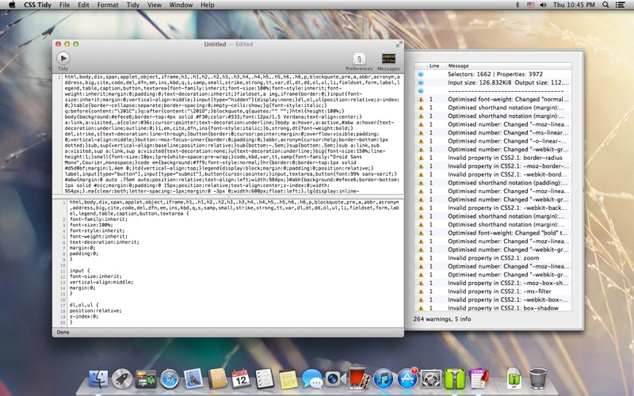Select "Invalid property in CSS2.1: -moz-box-sh" row

click(493, 283)
